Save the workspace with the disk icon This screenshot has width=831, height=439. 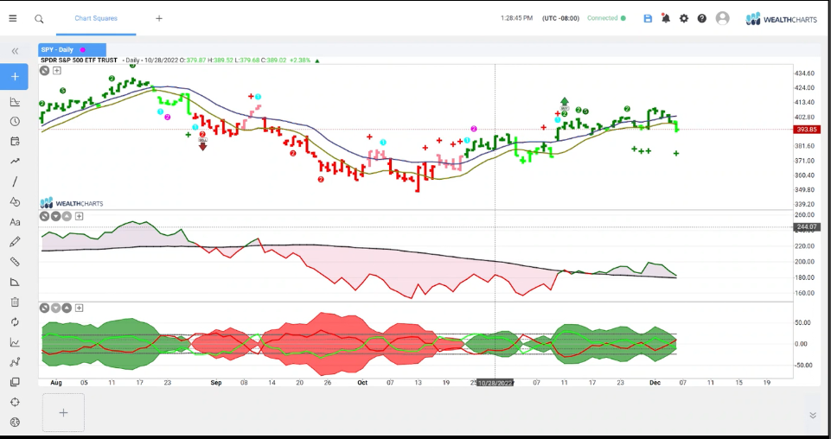click(x=648, y=18)
